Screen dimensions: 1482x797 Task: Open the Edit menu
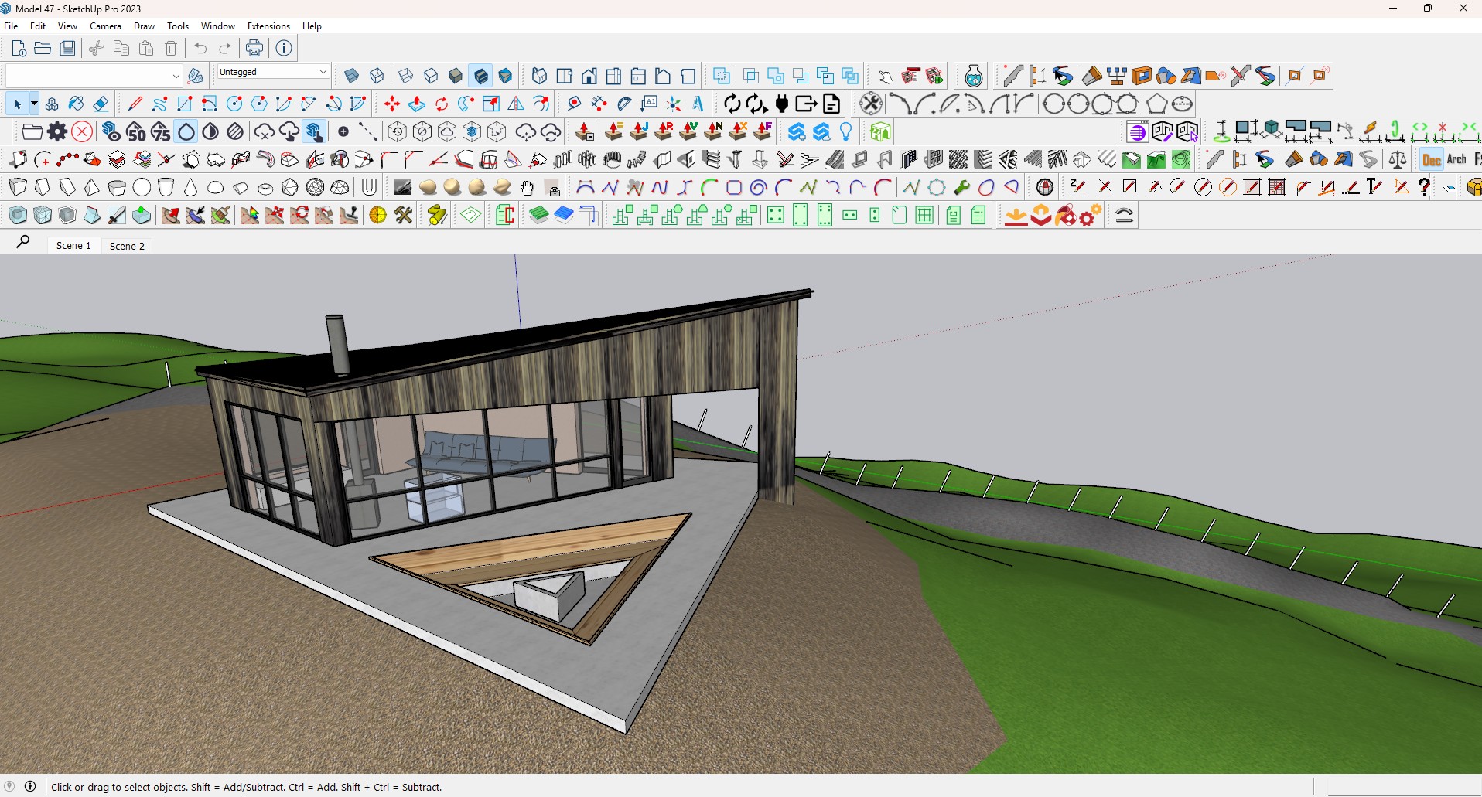coord(38,26)
